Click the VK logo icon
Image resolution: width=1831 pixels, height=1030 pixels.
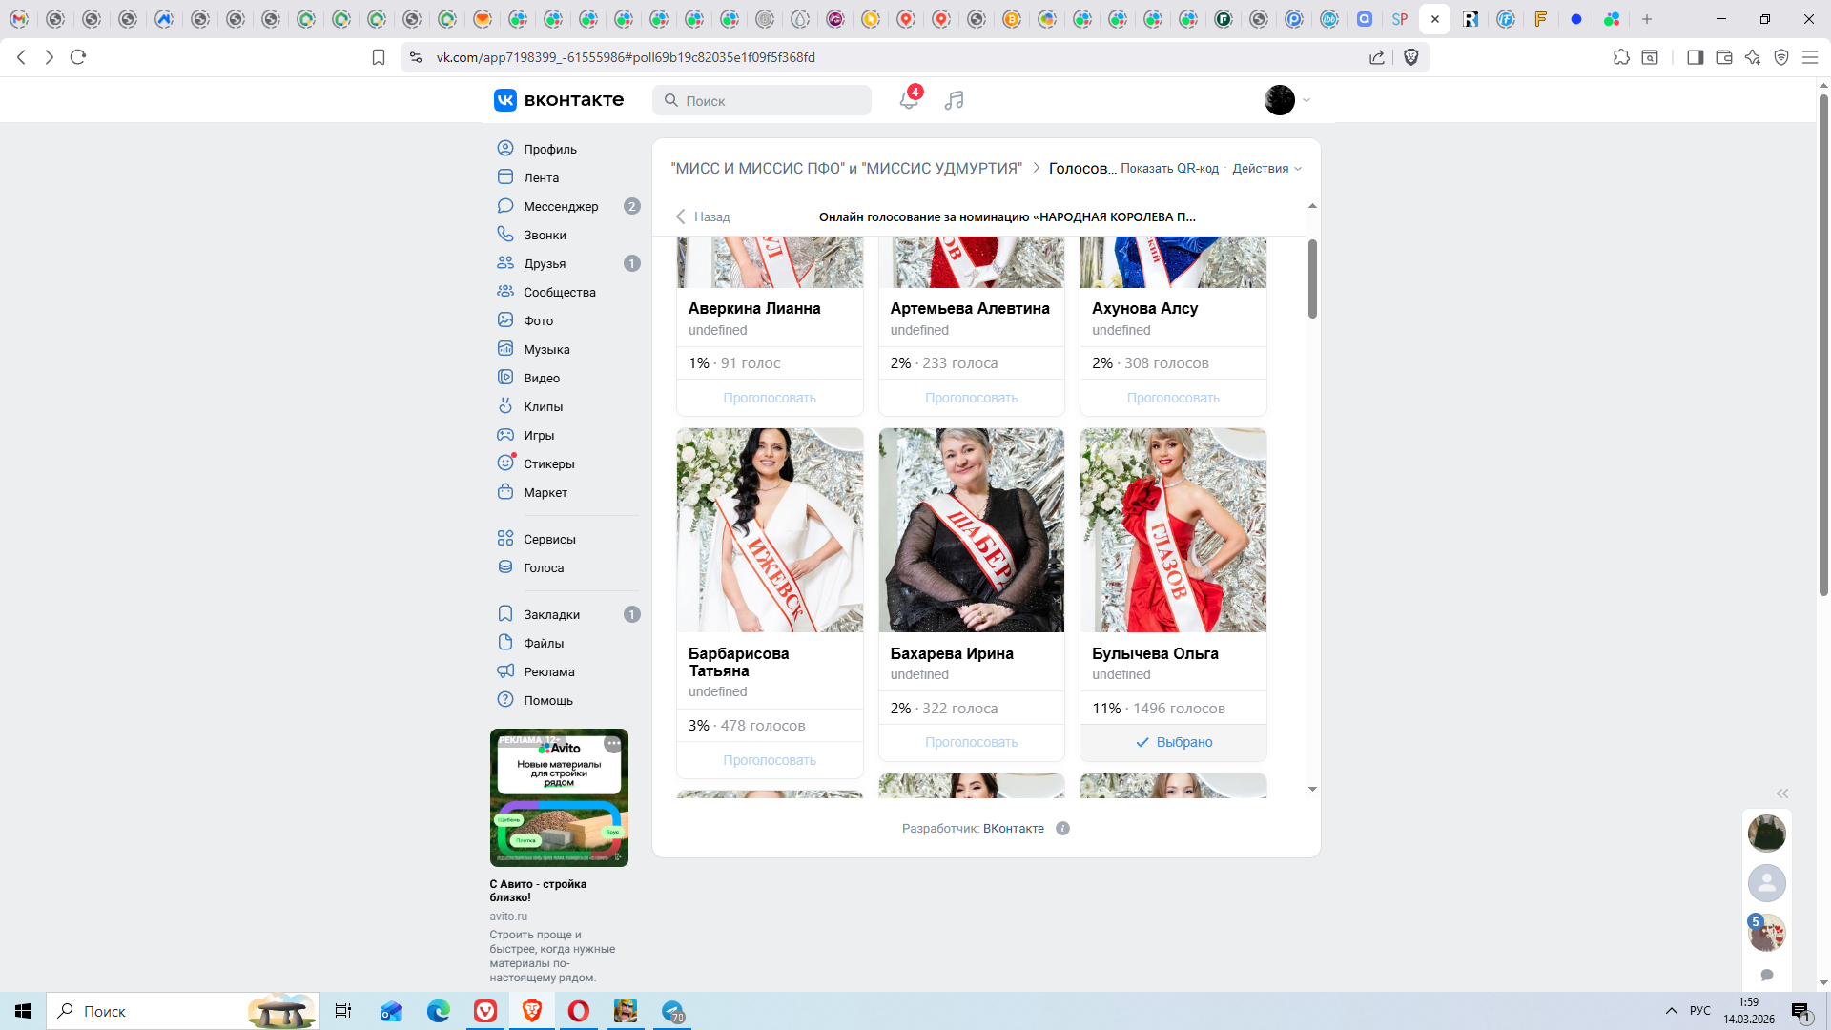pos(505,100)
